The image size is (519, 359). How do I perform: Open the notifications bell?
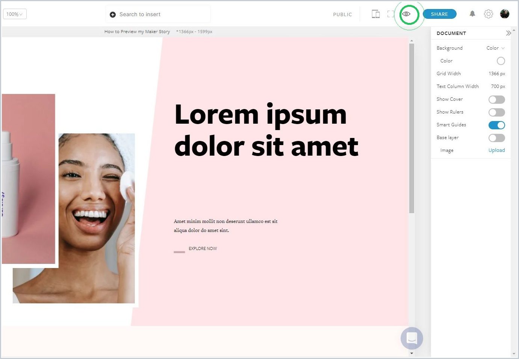472,14
